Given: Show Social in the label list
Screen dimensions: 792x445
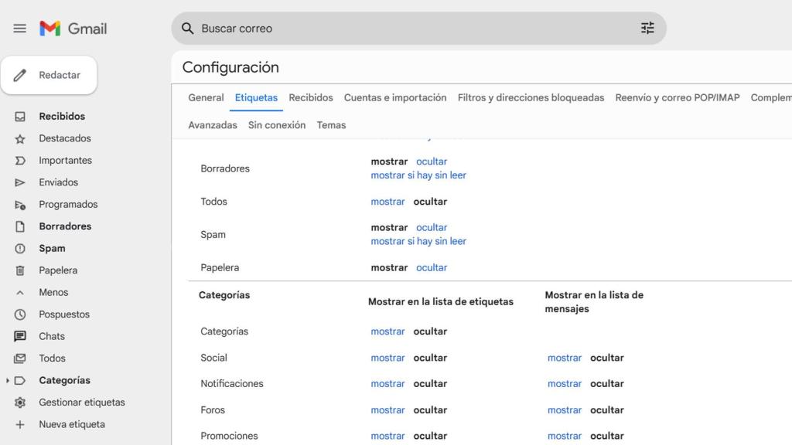Looking at the screenshot, I should (x=387, y=358).
